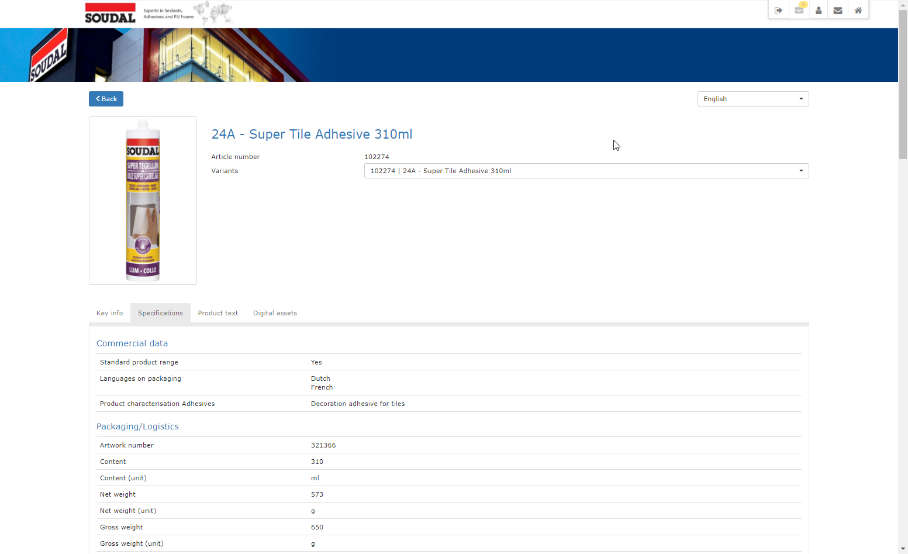Go to the home icon
Viewport: 908px width, 554px height.
coord(858,10)
